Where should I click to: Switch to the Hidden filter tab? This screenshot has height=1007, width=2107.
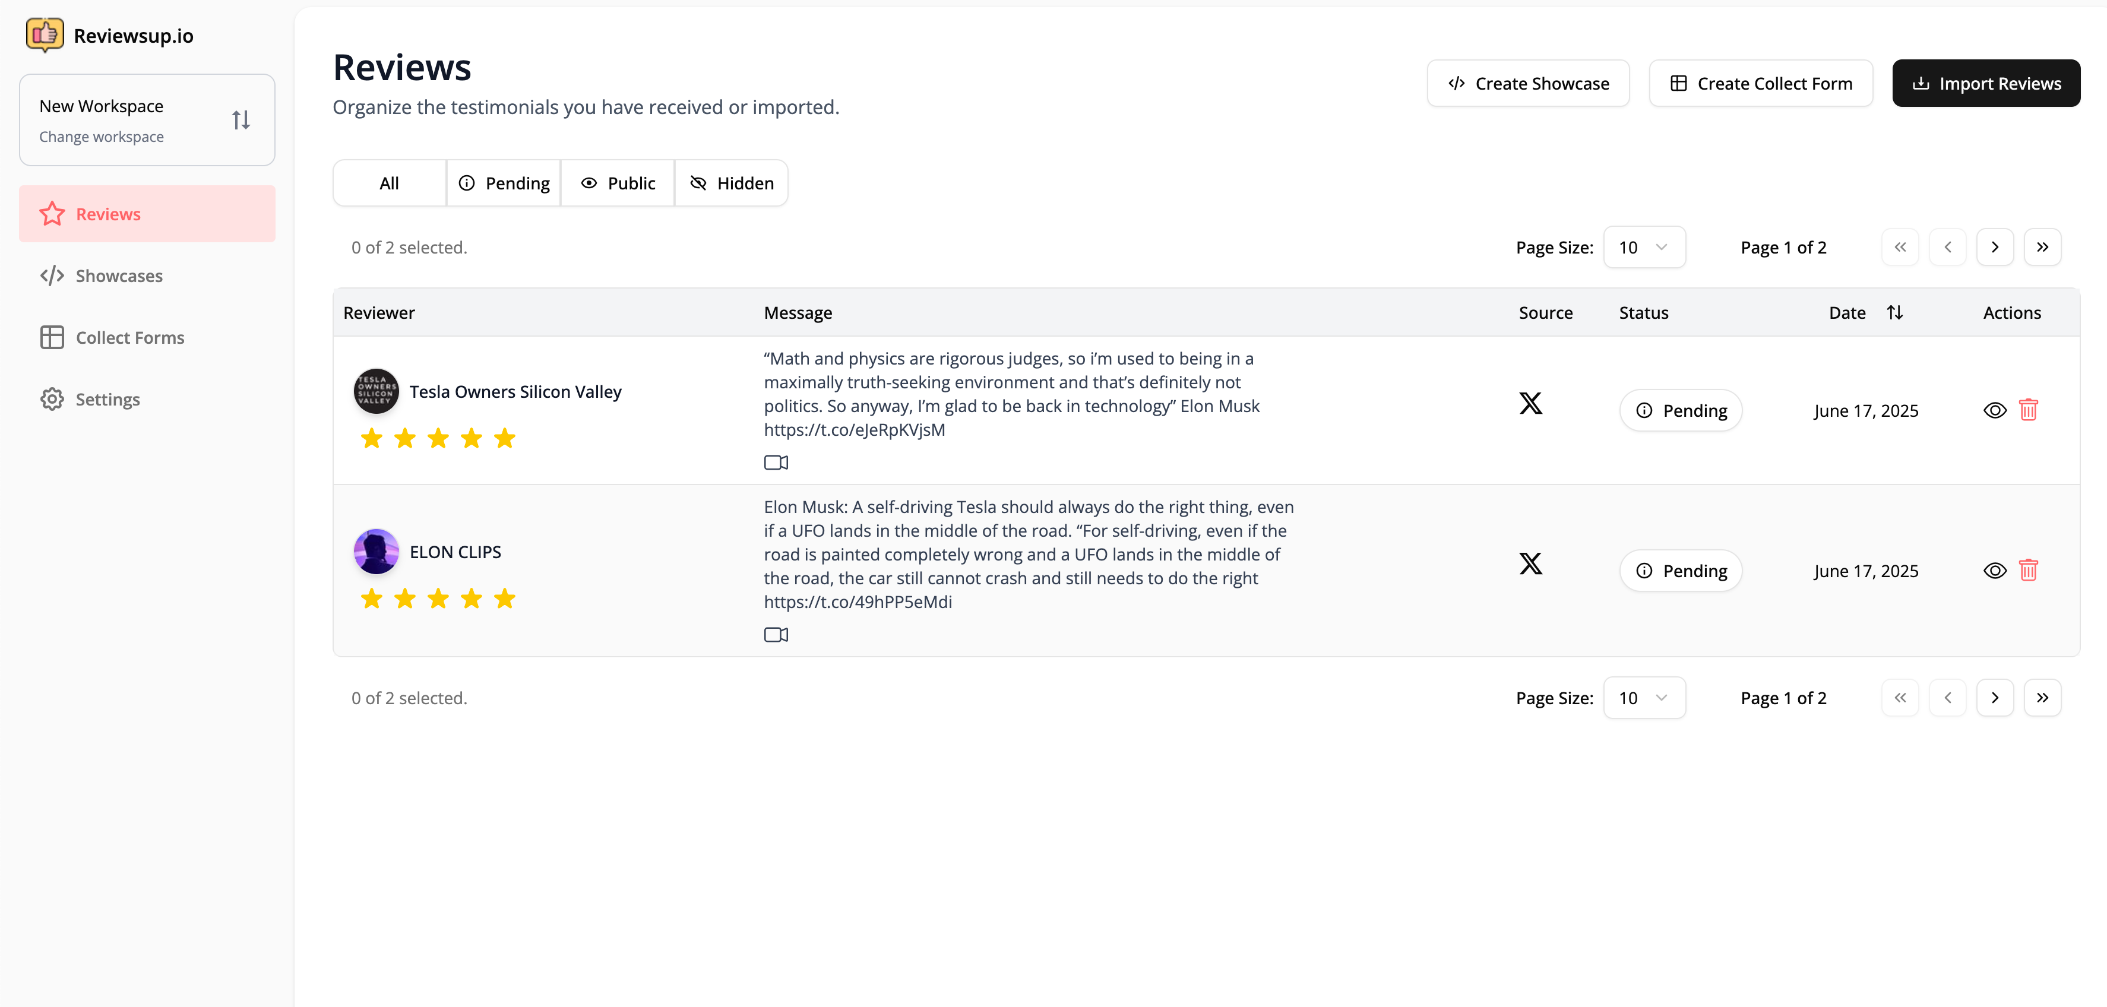(731, 183)
